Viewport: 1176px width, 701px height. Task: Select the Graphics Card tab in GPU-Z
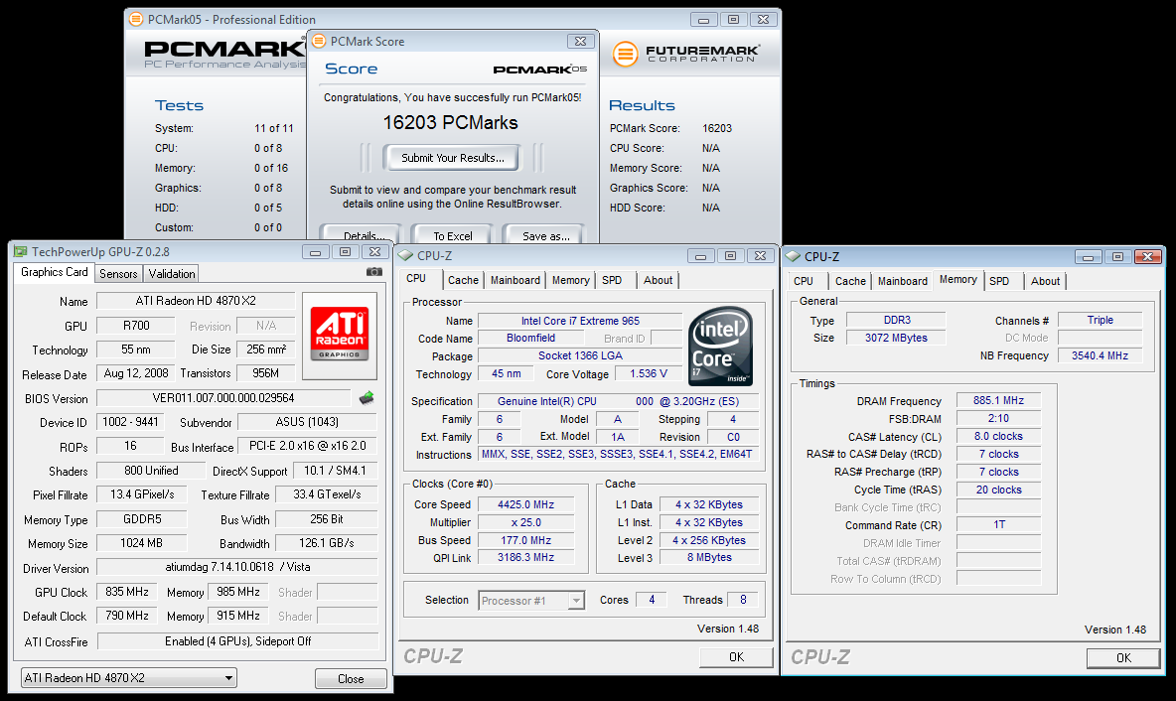[x=54, y=272]
